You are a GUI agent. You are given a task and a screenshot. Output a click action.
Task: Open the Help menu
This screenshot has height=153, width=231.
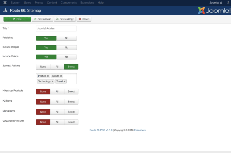(x=100, y=3)
